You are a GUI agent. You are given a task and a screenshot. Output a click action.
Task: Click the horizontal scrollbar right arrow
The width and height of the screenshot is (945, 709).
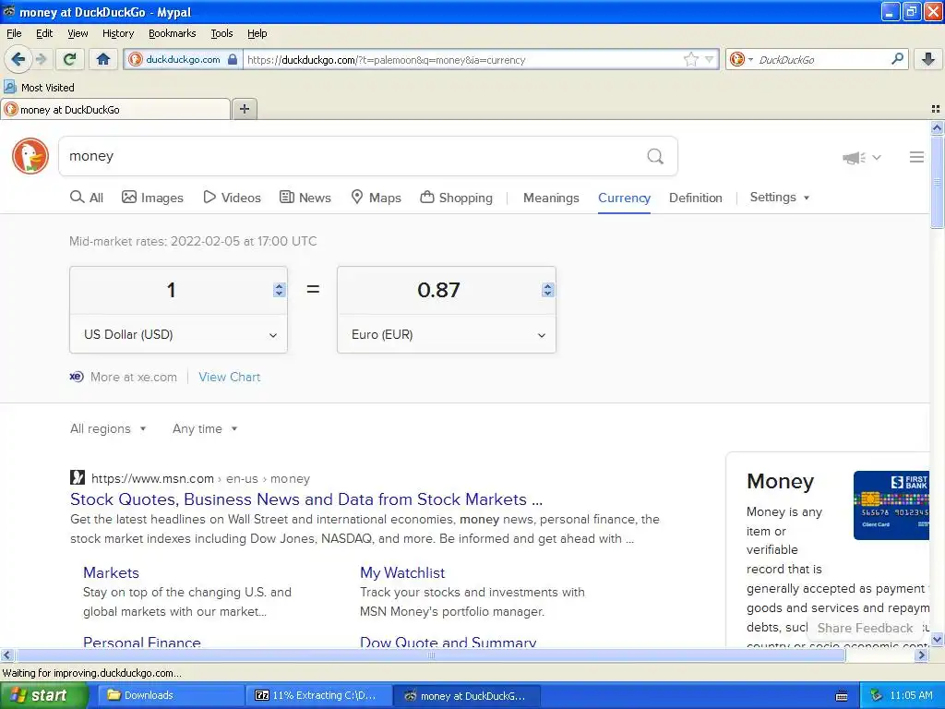click(x=921, y=655)
